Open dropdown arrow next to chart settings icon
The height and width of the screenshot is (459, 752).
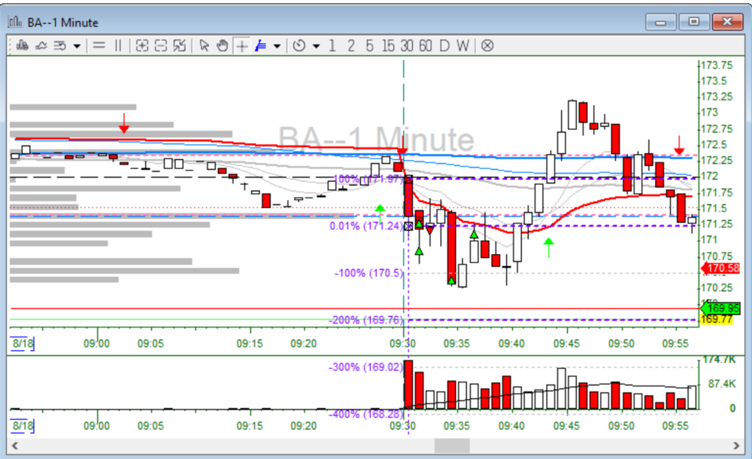(x=77, y=47)
